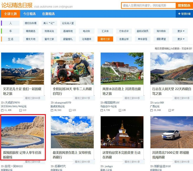Image resolution: width=193 pixels, height=171 pixels.
Task: Click the view count icon showing 9,739
Action: click(x=102, y=110)
